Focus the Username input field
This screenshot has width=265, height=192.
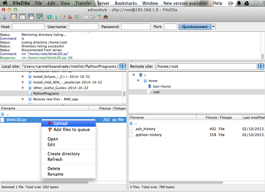pos(84,27)
